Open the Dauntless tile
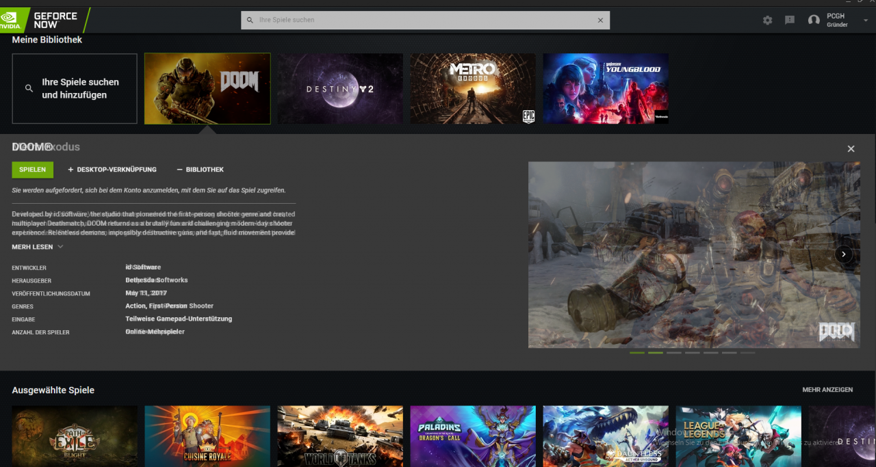Image resolution: width=876 pixels, height=467 pixels. click(606, 436)
